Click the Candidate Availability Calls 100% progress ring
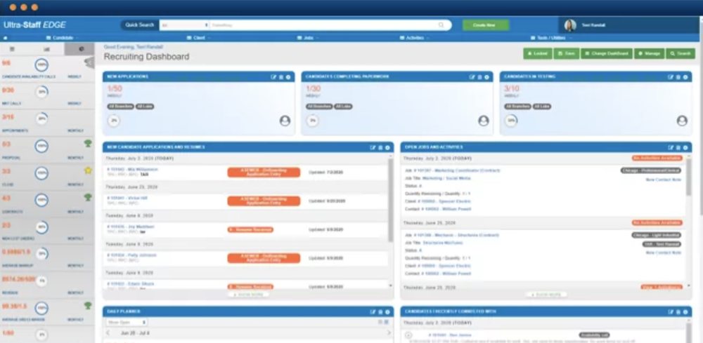The image size is (703, 343). click(41, 65)
